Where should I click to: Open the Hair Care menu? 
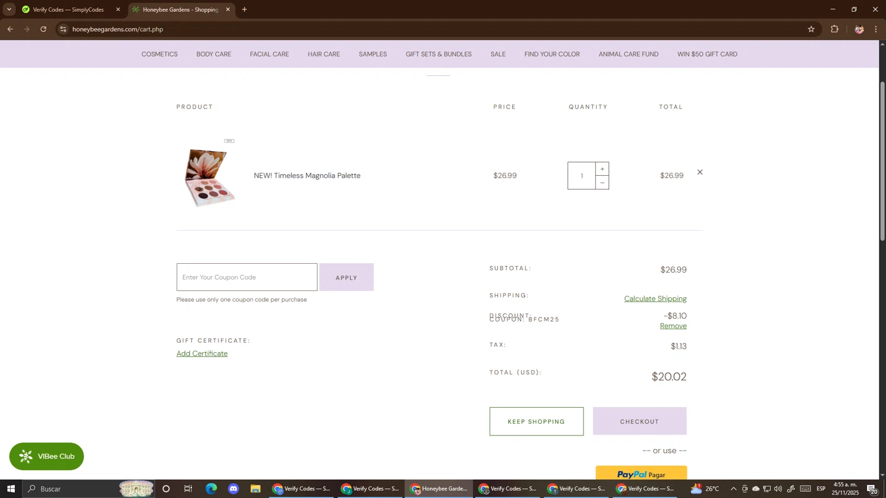(x=324, y=54)
